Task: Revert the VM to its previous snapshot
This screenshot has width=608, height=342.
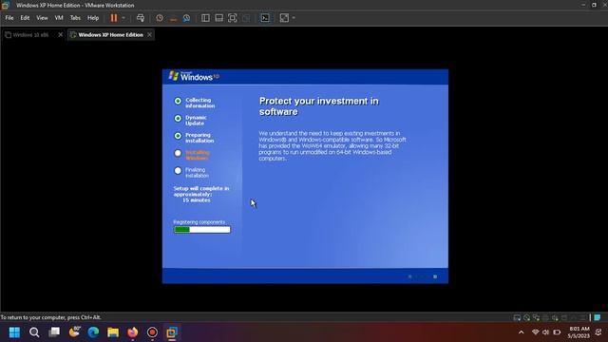Action: point(173,18)
